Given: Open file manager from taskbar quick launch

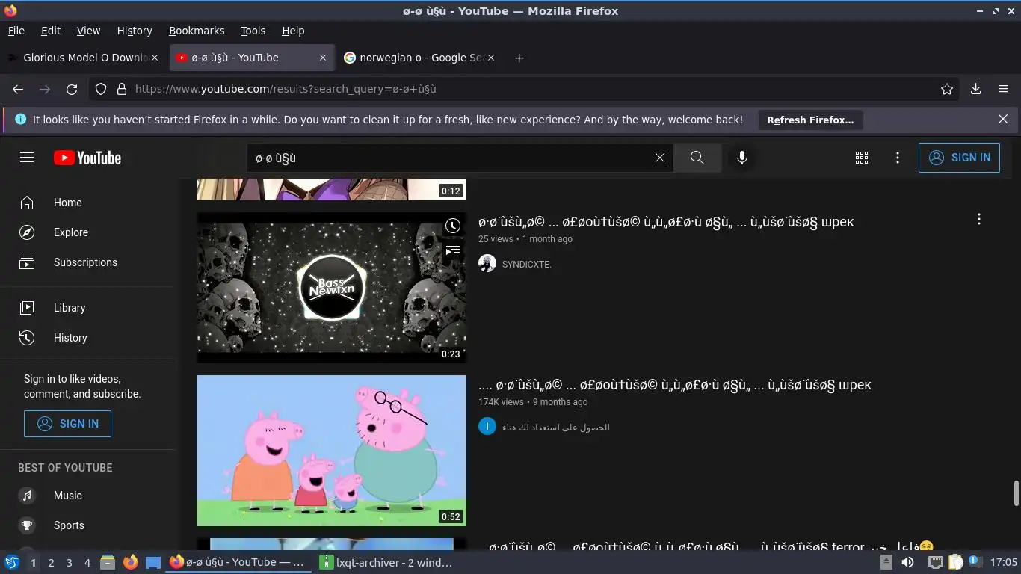Looking at the screenshot, I should coord(107,562).
